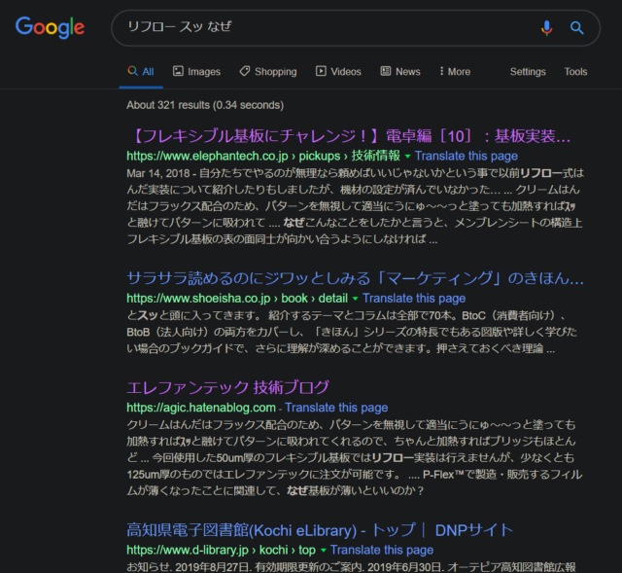Open the search Tools options

click(x=575, y=71)
